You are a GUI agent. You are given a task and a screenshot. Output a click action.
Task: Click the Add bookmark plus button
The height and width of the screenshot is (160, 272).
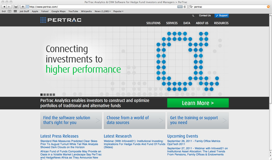23,7
